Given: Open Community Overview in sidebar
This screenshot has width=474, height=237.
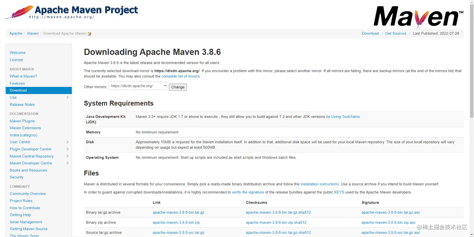Looking at the screenshot, I should (28, 194).
